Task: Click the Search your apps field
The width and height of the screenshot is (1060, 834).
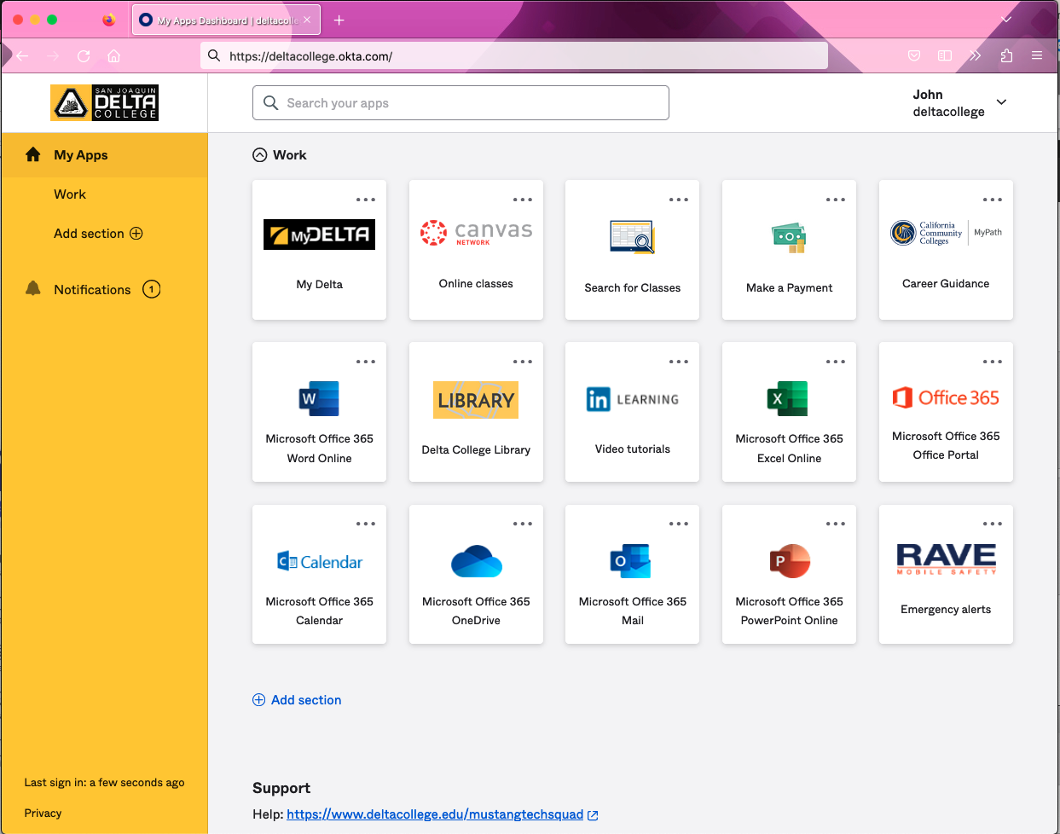Action: pyautogui.click(x=460, y=102)
